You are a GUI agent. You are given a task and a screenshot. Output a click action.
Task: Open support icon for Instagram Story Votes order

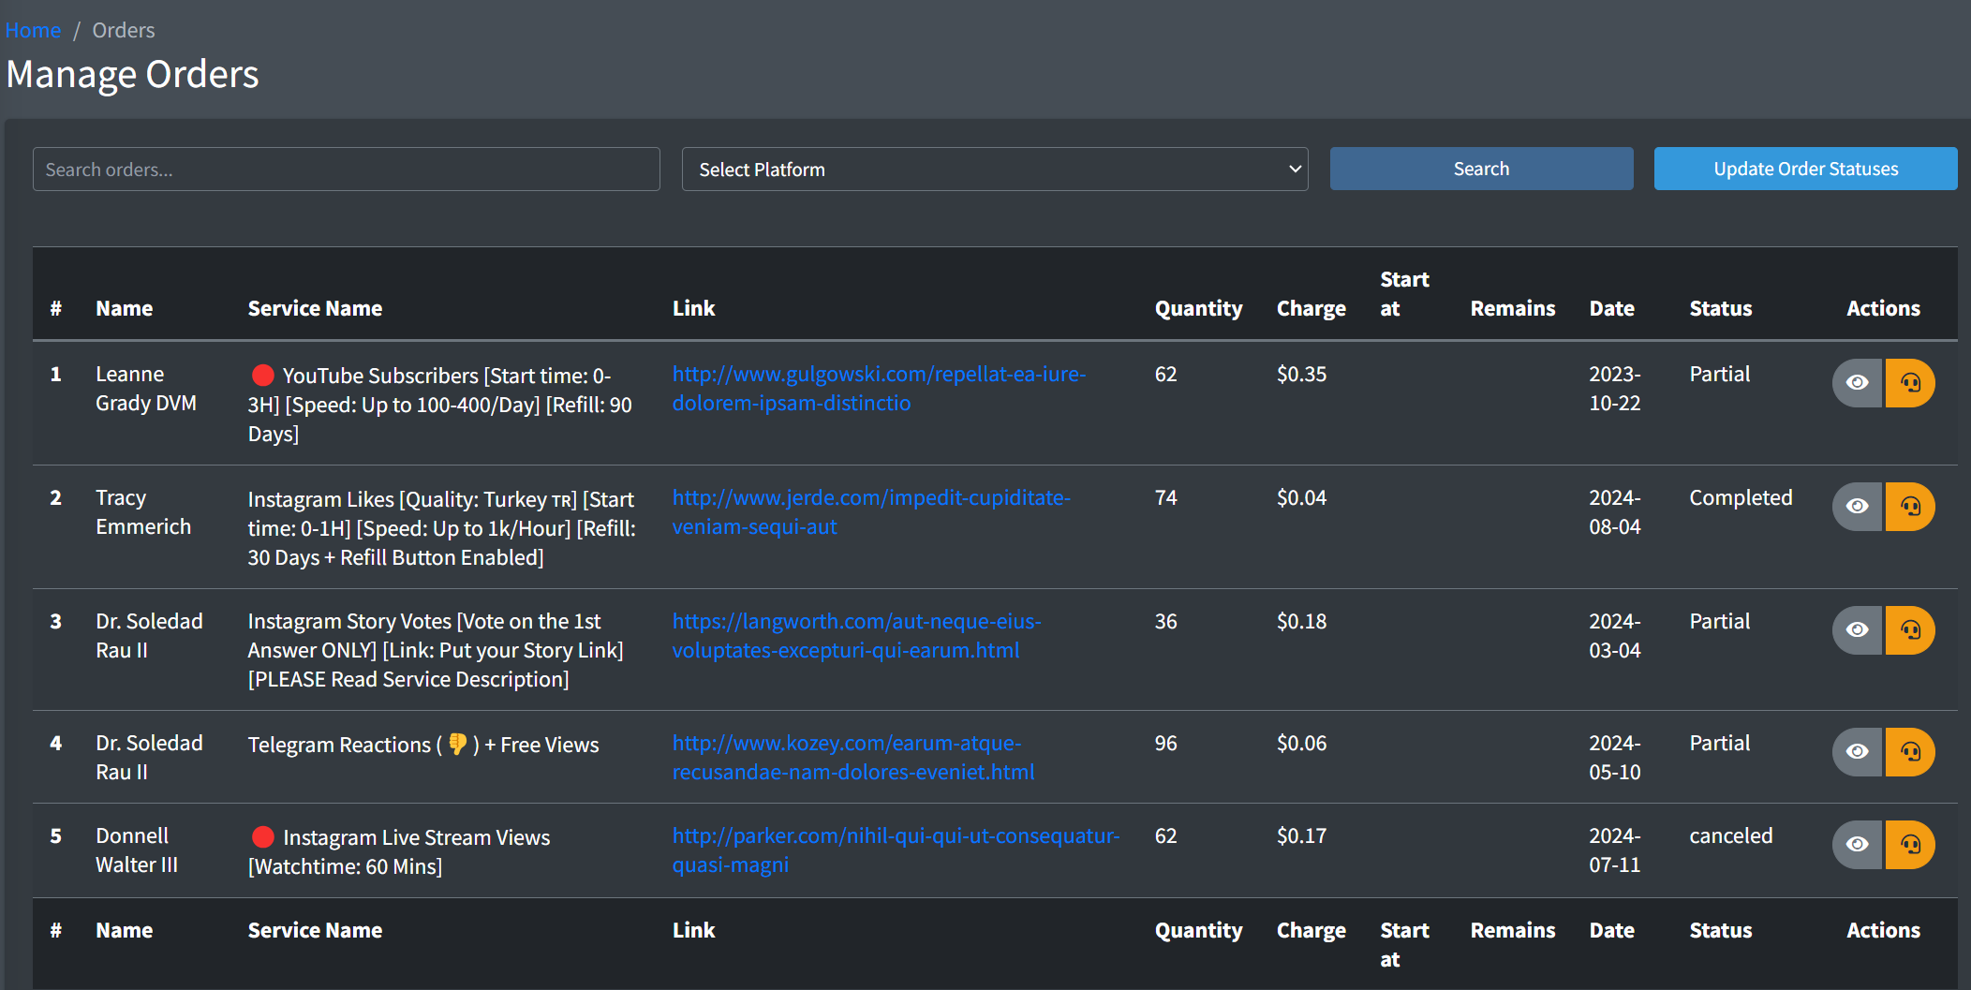pos(1910,630)
